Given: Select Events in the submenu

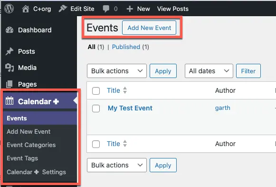Looking at the screenshot, I should (17, 118).
